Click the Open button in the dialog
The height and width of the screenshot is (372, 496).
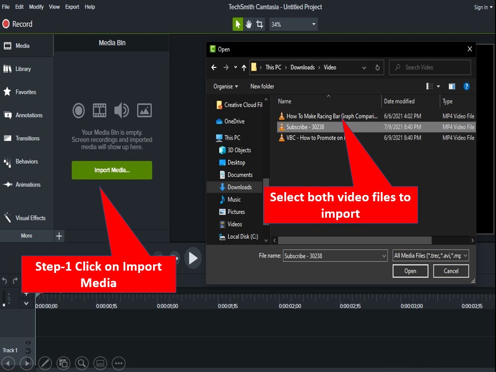pyautogui.click(x=410, y=271)
